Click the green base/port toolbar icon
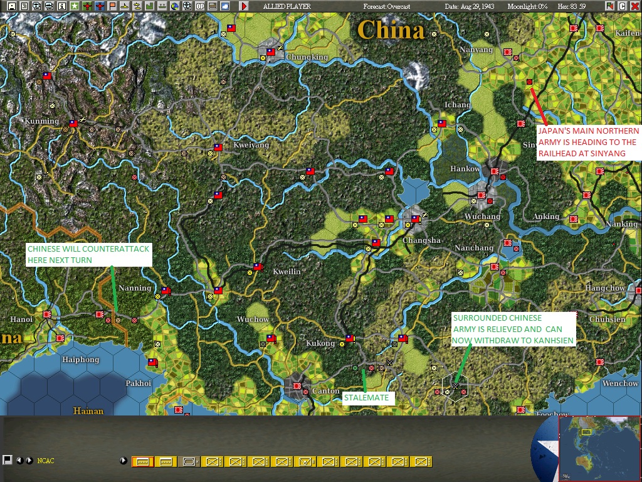642x482 pixels. pyautogui.click(x=162, y=6)
